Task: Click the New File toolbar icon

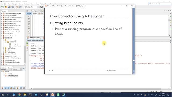Action: pos(2,7)
